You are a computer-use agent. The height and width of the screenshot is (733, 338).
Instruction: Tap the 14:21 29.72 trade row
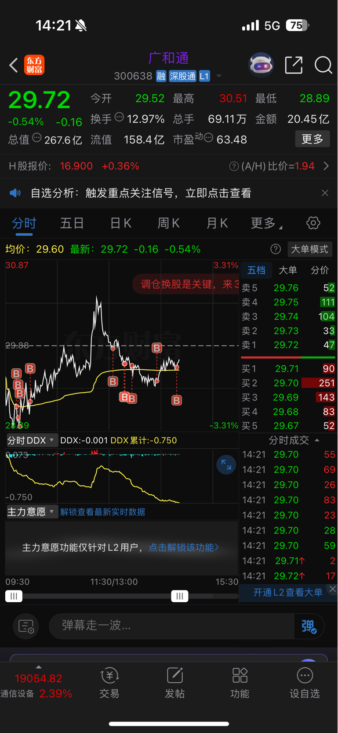288,576
